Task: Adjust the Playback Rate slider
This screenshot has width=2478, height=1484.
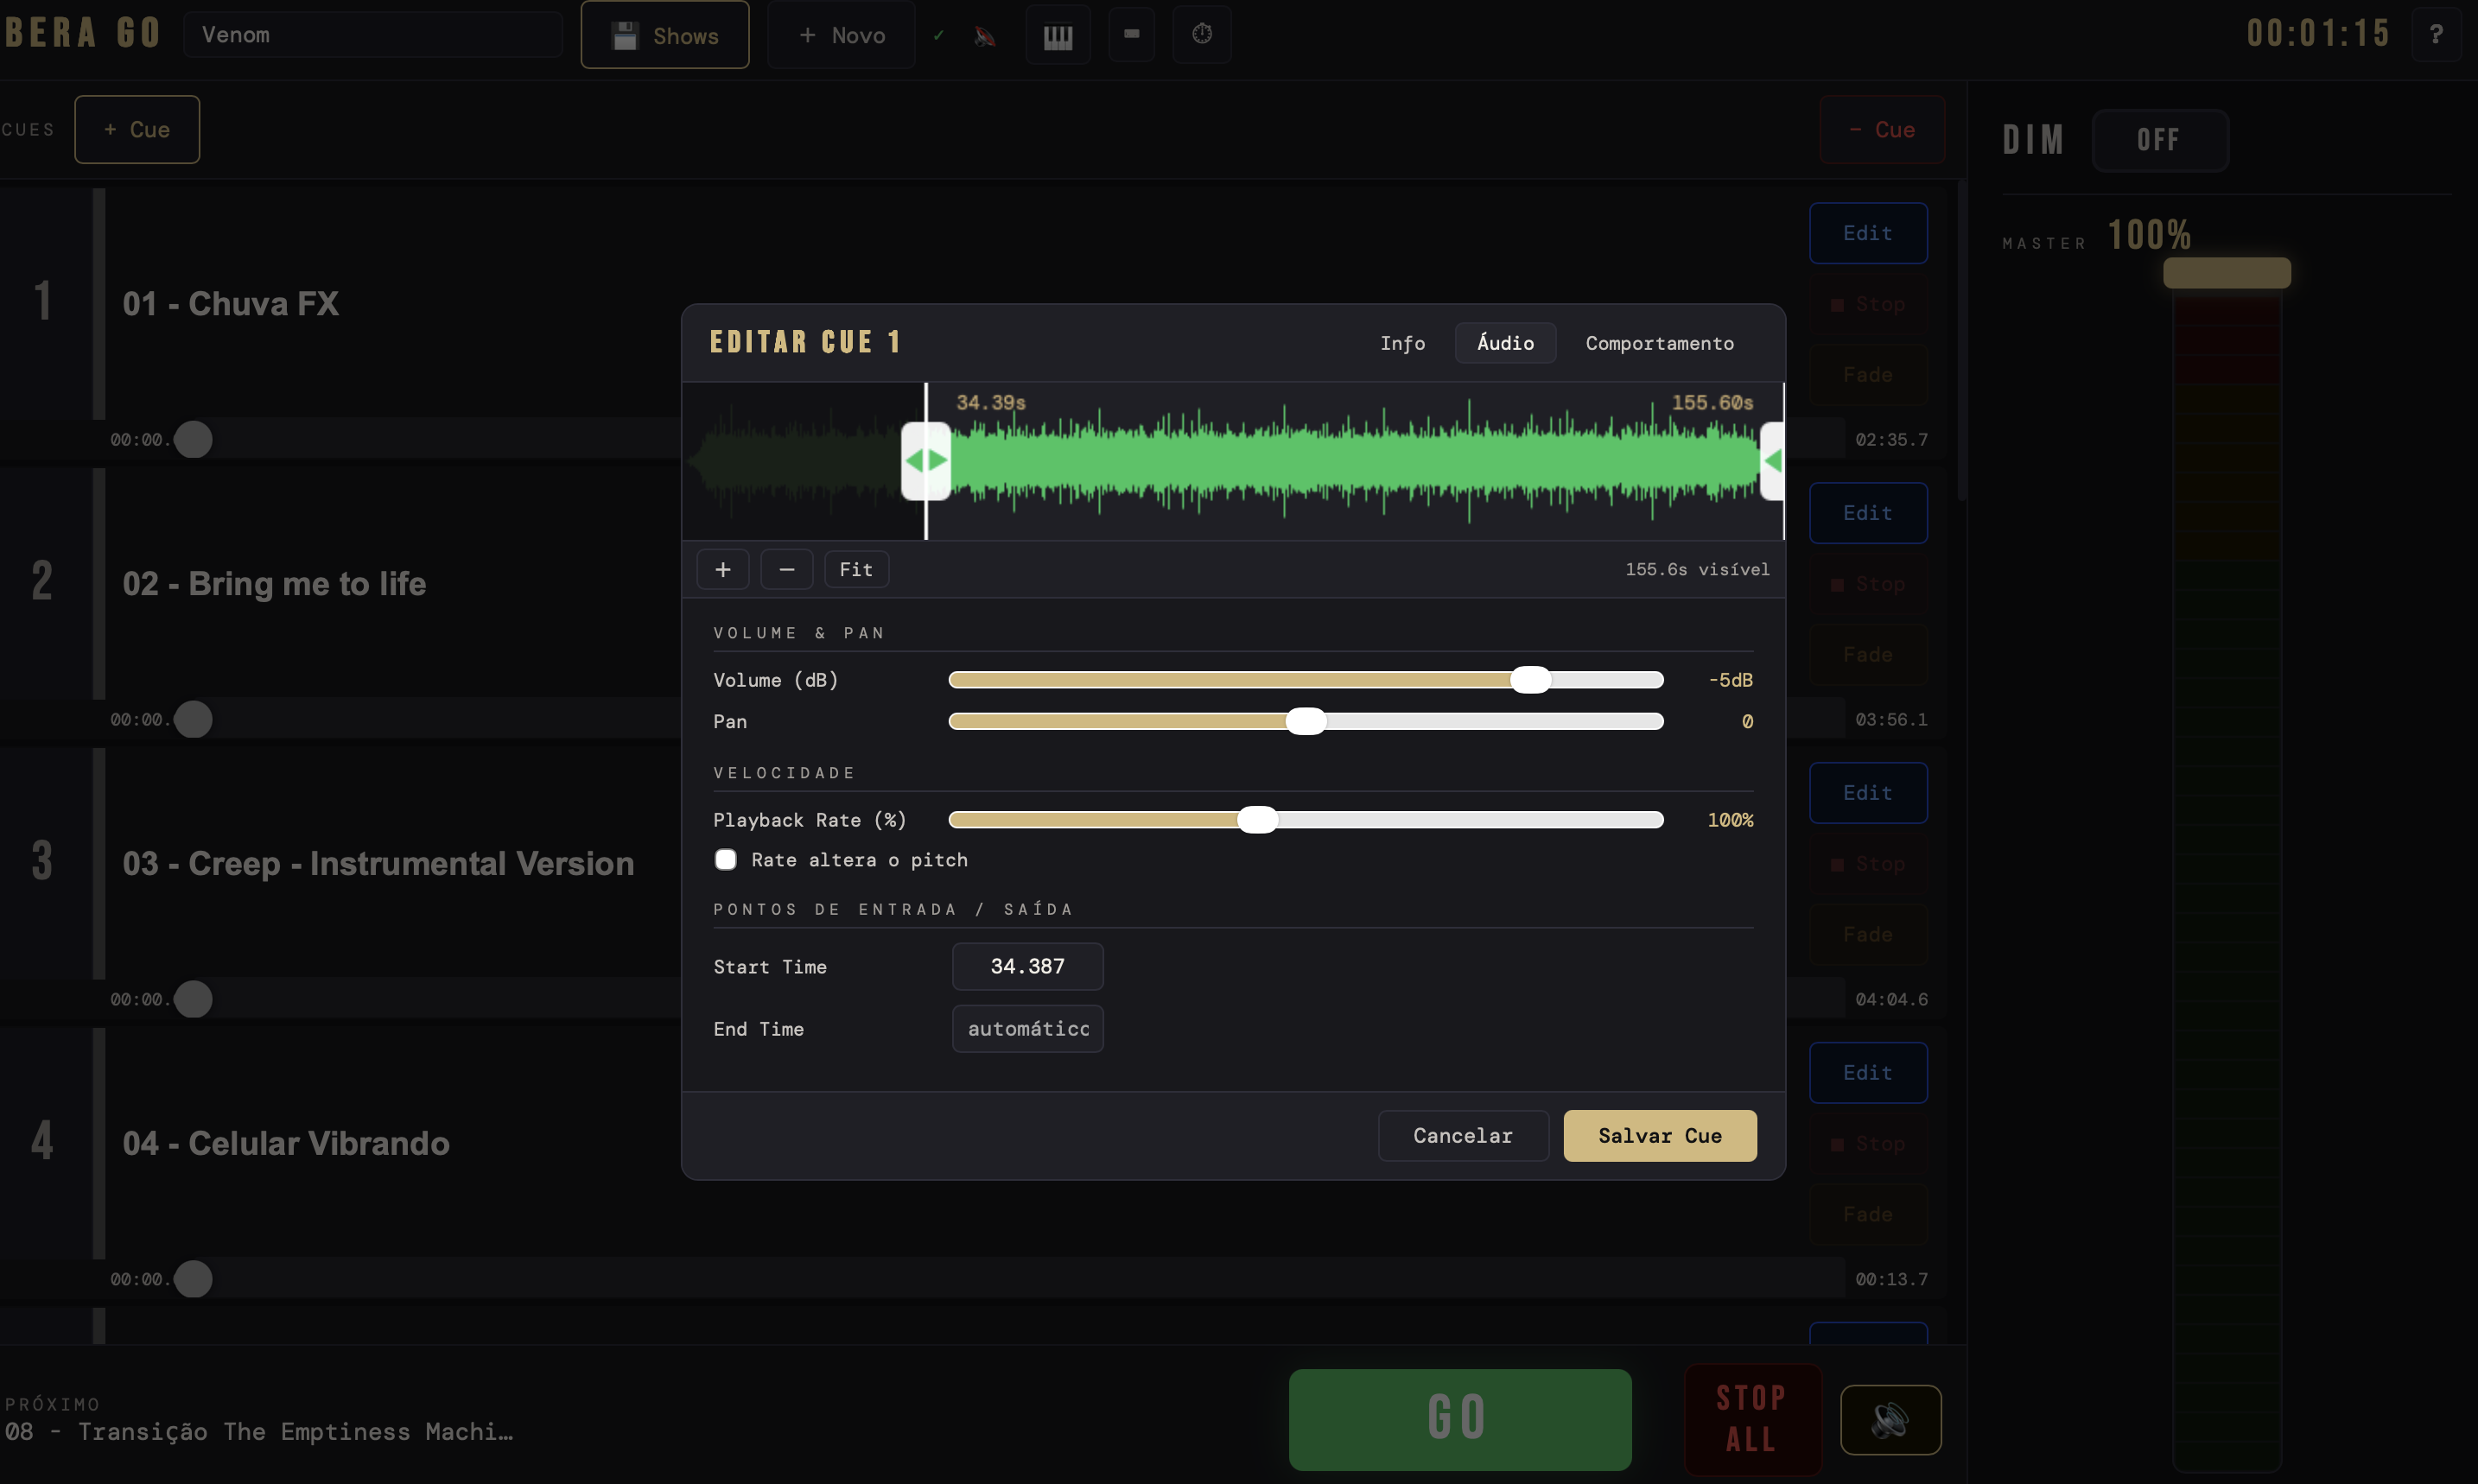Action: point(1306,820)
